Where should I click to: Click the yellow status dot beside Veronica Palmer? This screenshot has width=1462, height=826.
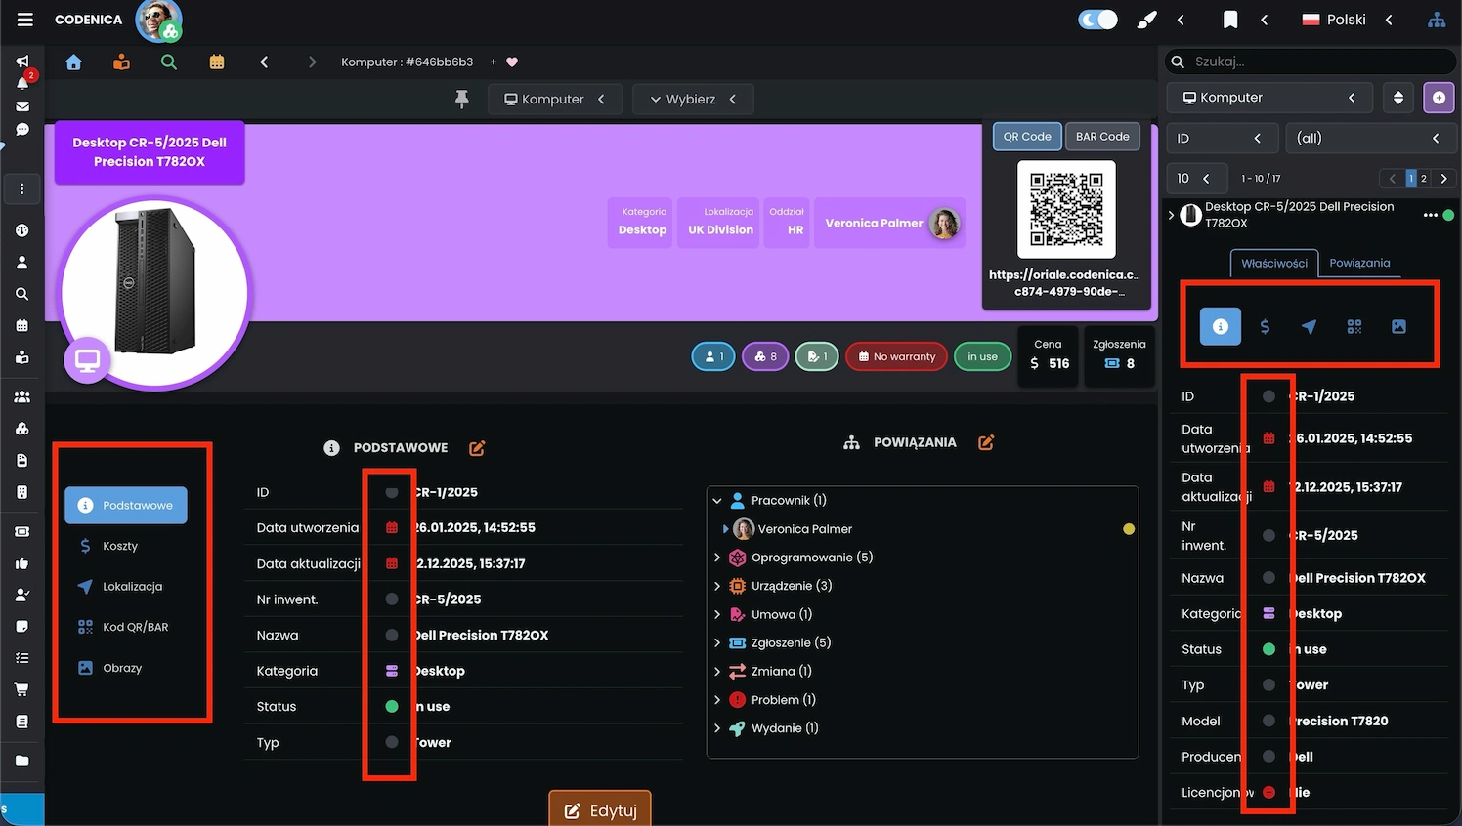[1129, 528]
